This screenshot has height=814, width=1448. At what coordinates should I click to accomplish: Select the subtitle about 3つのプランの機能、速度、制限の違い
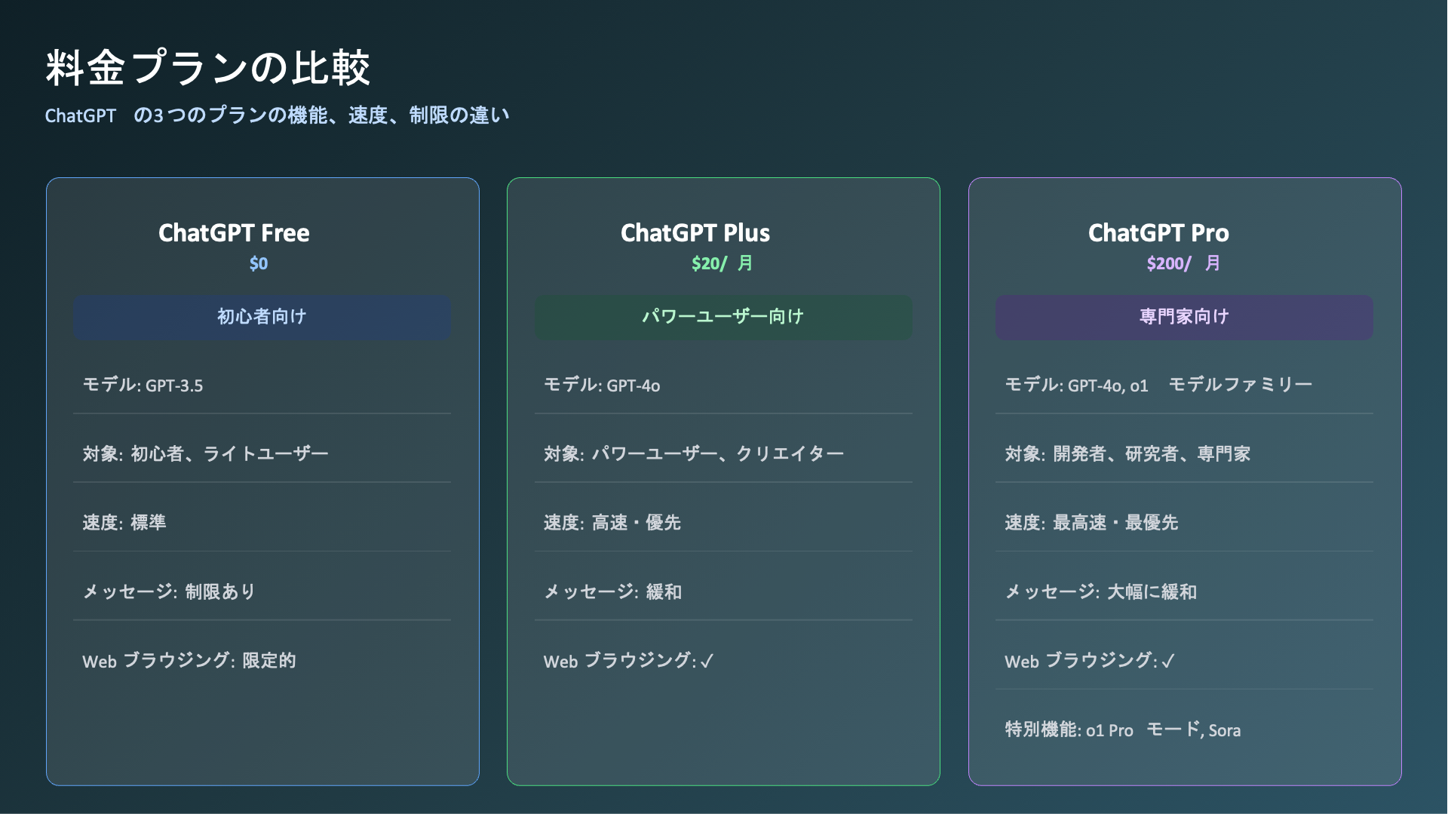(277, 115)
